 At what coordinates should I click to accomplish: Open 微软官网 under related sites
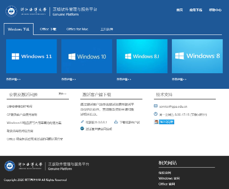tap(165, 173)
